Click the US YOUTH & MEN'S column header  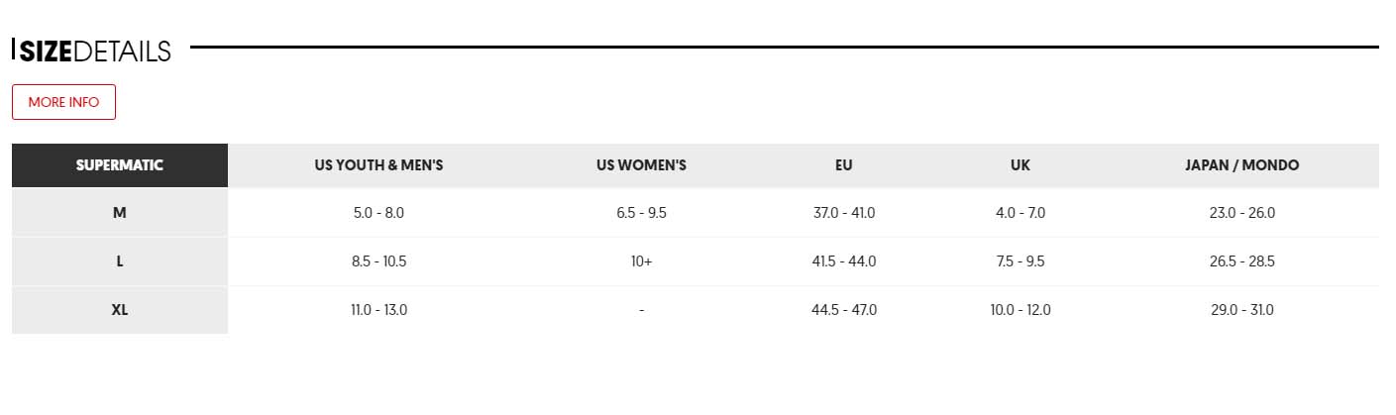[x=378, y=165]
